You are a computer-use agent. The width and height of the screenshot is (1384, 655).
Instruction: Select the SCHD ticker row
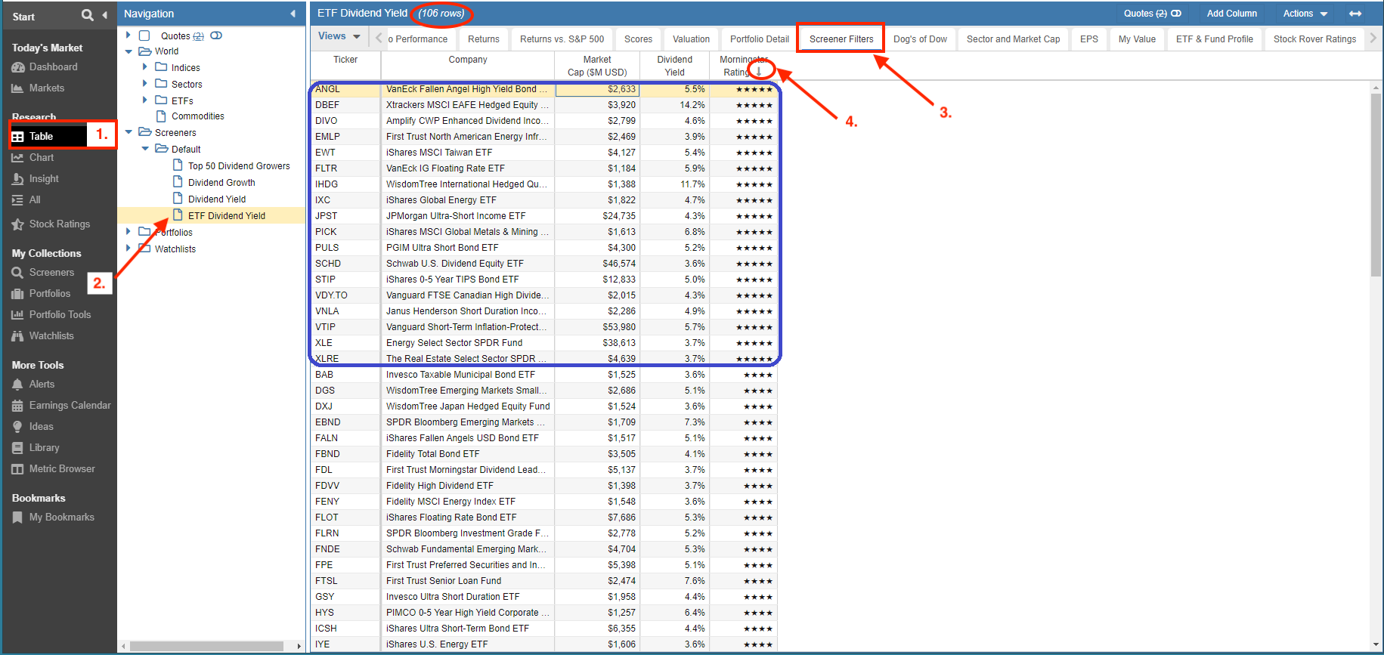pyautogui.click(x=543, y=264)
